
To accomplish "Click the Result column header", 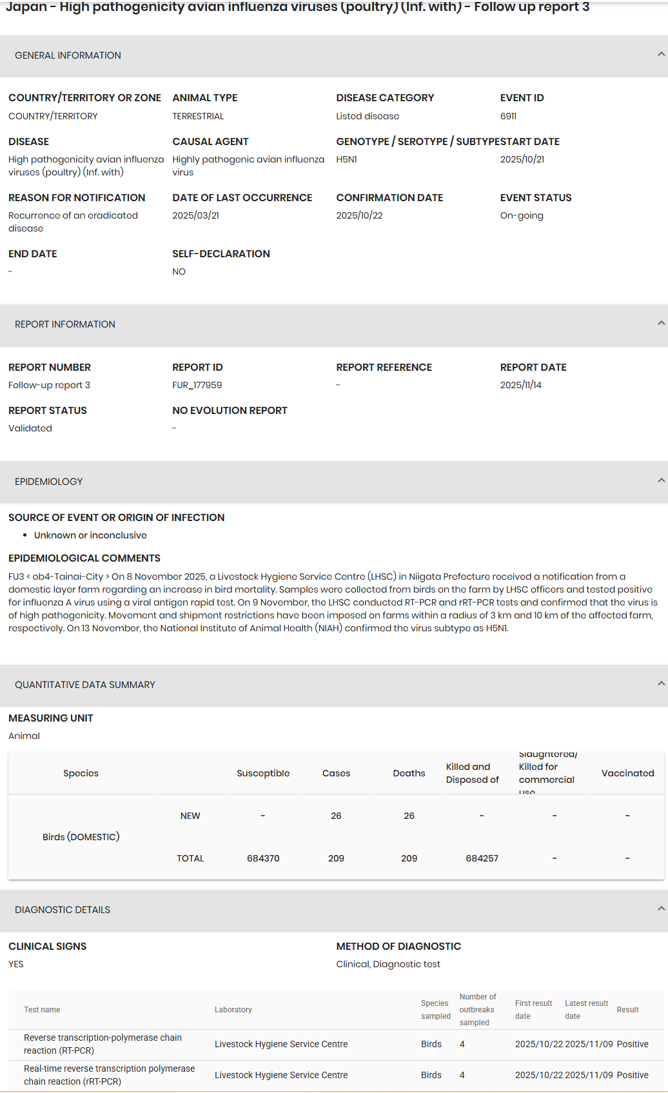I will [627, 1010].
